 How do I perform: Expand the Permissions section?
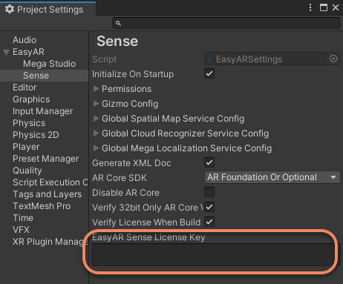click(x=96, y=88)
